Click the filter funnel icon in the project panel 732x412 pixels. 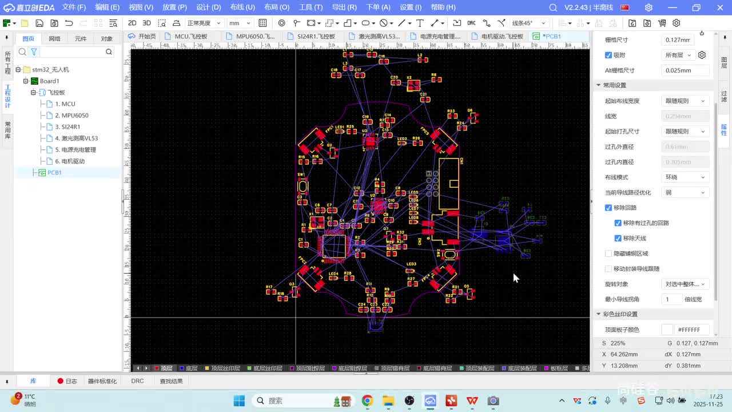coord(34,51)
